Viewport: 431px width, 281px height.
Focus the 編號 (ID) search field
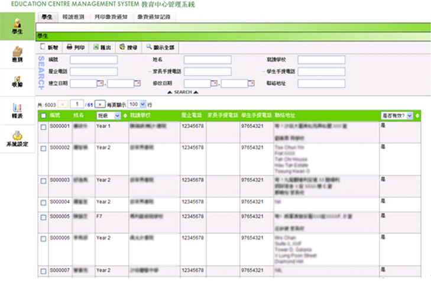click(x=94, y=60)
